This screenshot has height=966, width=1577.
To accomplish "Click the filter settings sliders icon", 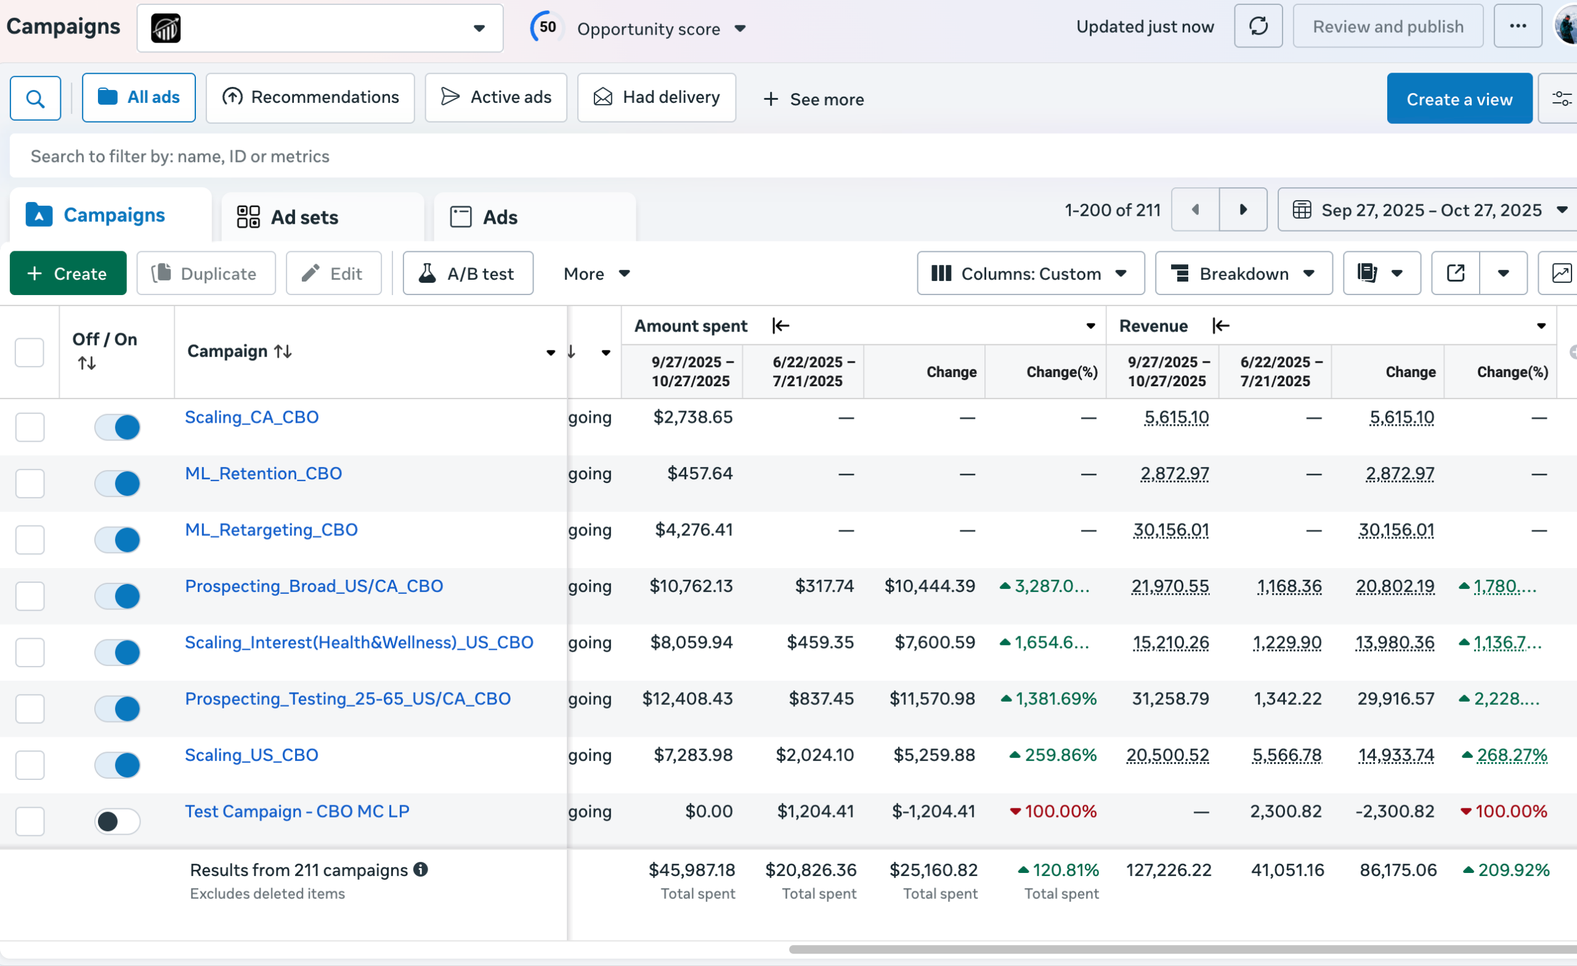I will tap(1560, 98).
